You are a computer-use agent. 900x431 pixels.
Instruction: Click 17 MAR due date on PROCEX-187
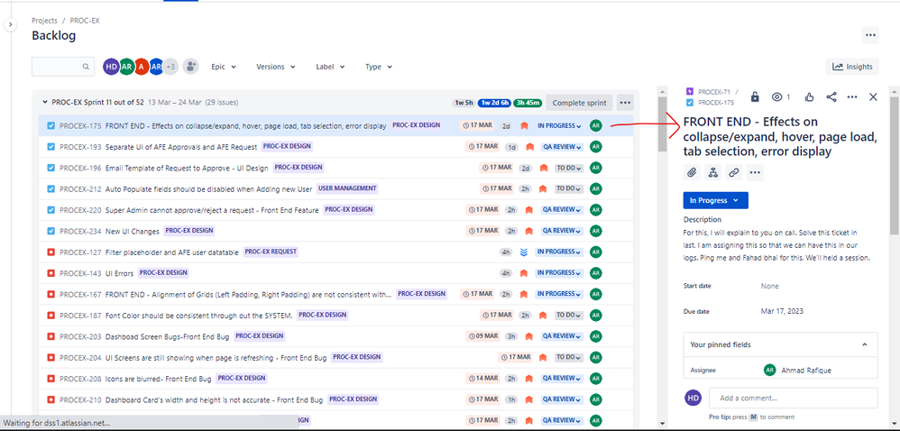497,315
